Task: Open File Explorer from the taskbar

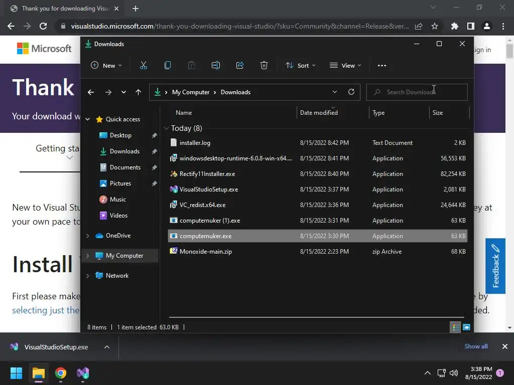Action: pos(38,373)
